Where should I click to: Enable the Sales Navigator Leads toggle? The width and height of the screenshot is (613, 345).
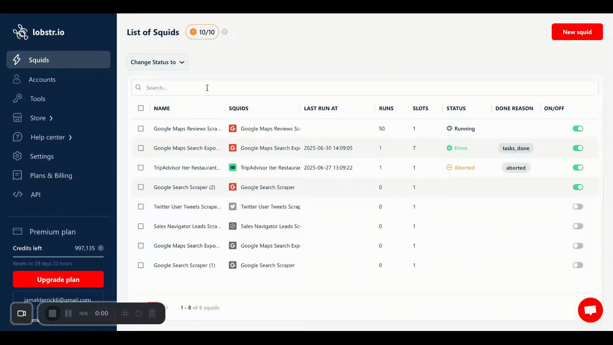tap(578, 226)
